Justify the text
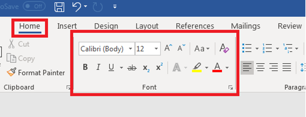Image resolution: width=306 pixels, height=117 pixels. tap(287, 68)
